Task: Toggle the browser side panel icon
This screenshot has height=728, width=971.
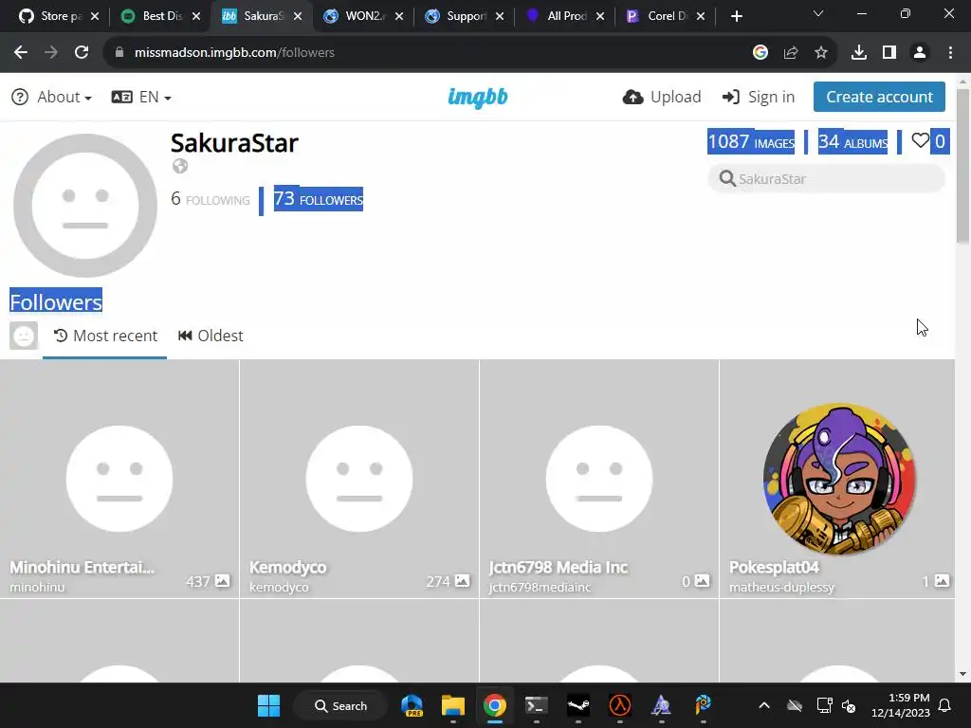Action: [x=889, y=53]
